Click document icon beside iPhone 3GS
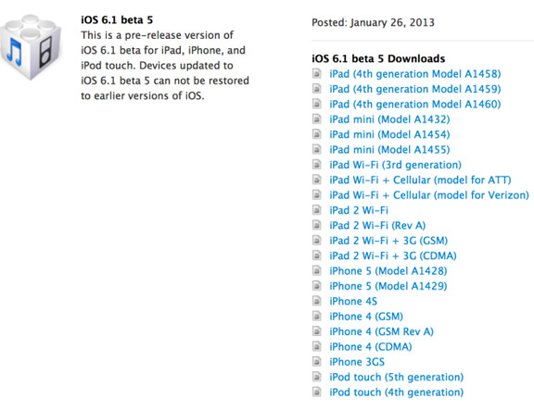Viewport: 534px width, 411px height. (317, 361)
